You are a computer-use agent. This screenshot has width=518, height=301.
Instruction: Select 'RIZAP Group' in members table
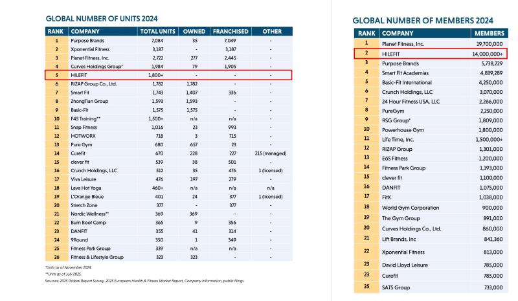coord(397,150)
